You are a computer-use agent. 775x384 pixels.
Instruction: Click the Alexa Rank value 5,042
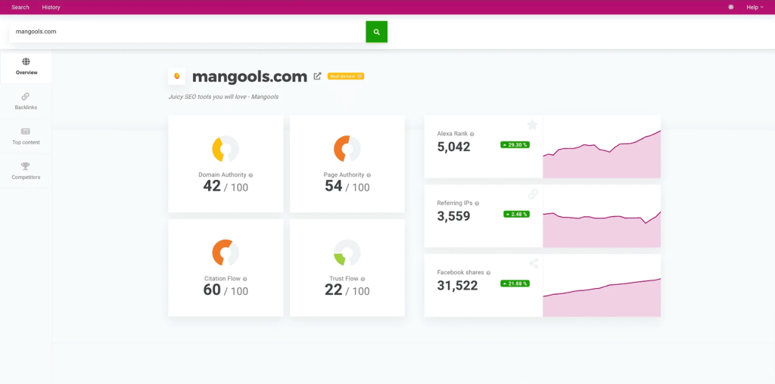454,147
